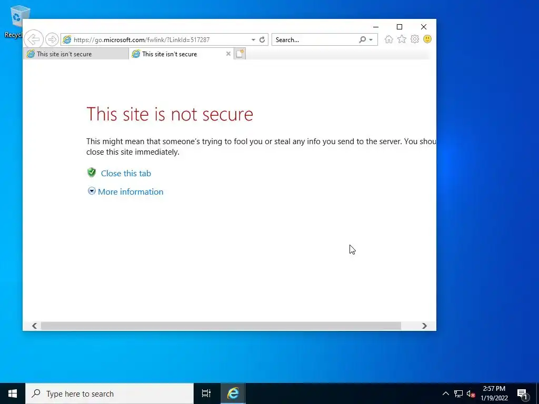The image size is (539, 404).
Task: Minimize the Internet Explorer window
Action: pyautogui.click(x=376, y=27)
